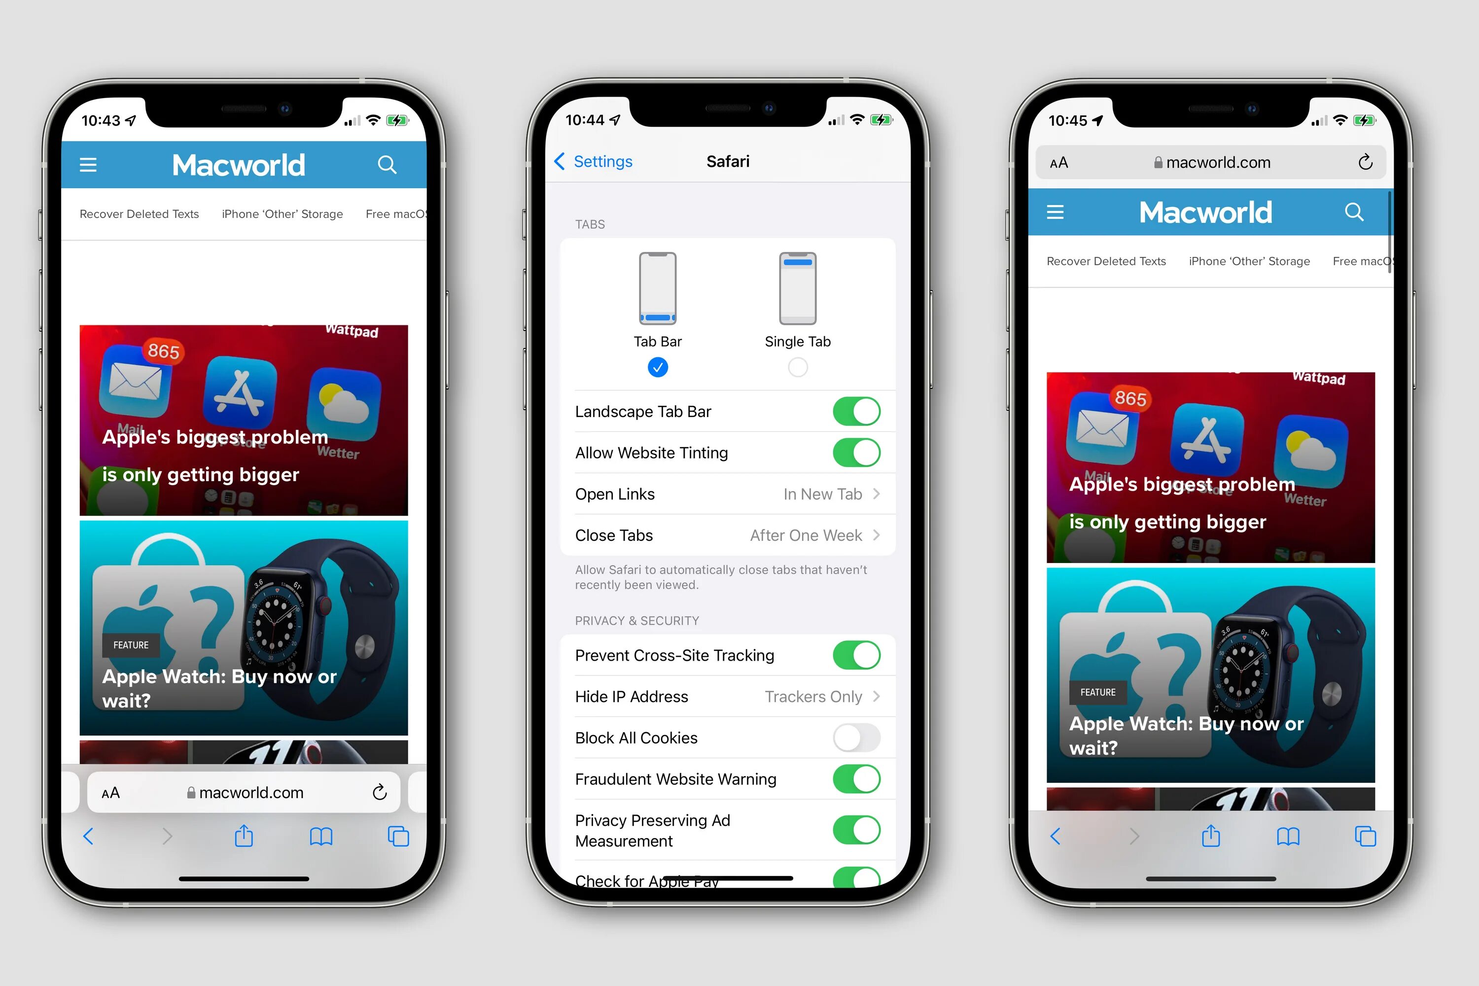Toggle Prevent Cross-Site Tracking switch
Image resolution: width=1479 pixels, height=986 pixels.
pos(858,656)
